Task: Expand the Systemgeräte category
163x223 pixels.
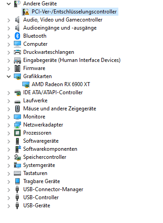Action: tap(9, 166)
